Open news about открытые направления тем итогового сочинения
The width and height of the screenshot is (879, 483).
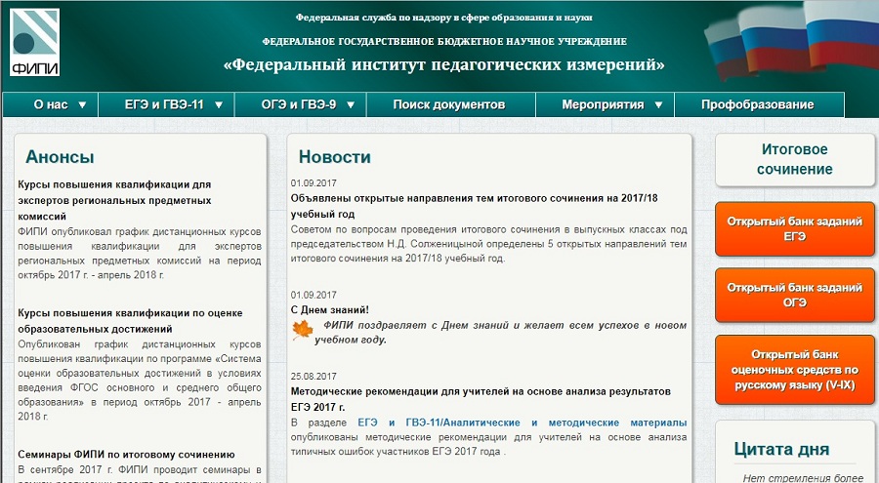[475, 206]
